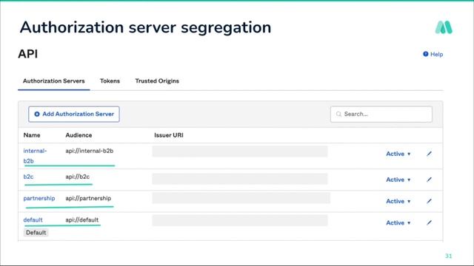Click the green logo in slide corner
Viewport: 474px width, 266px height.
444,27
